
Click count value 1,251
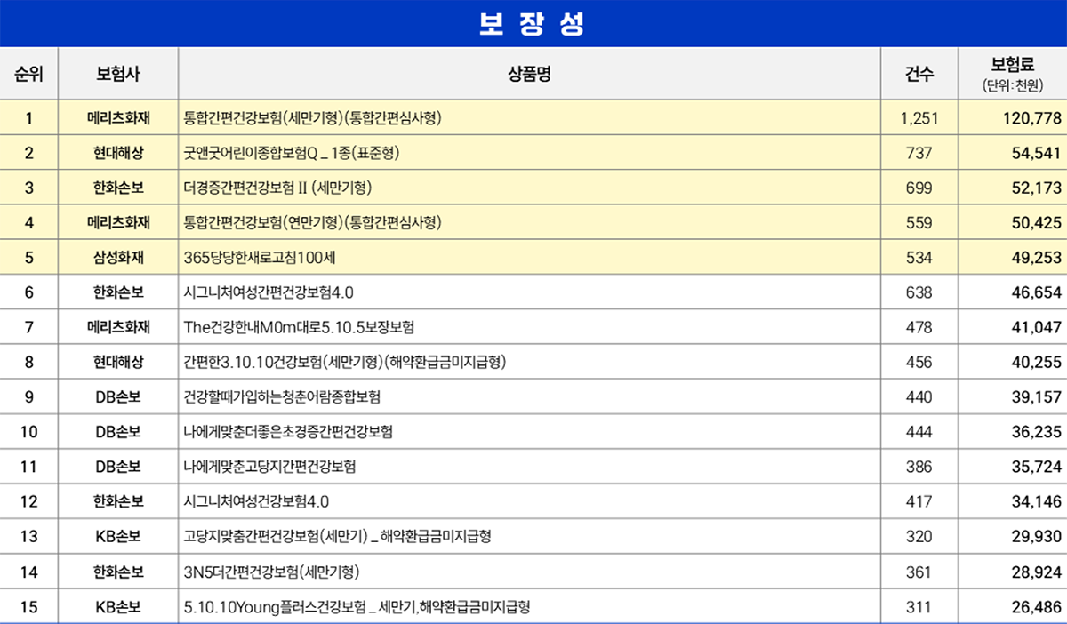point(919,118)
